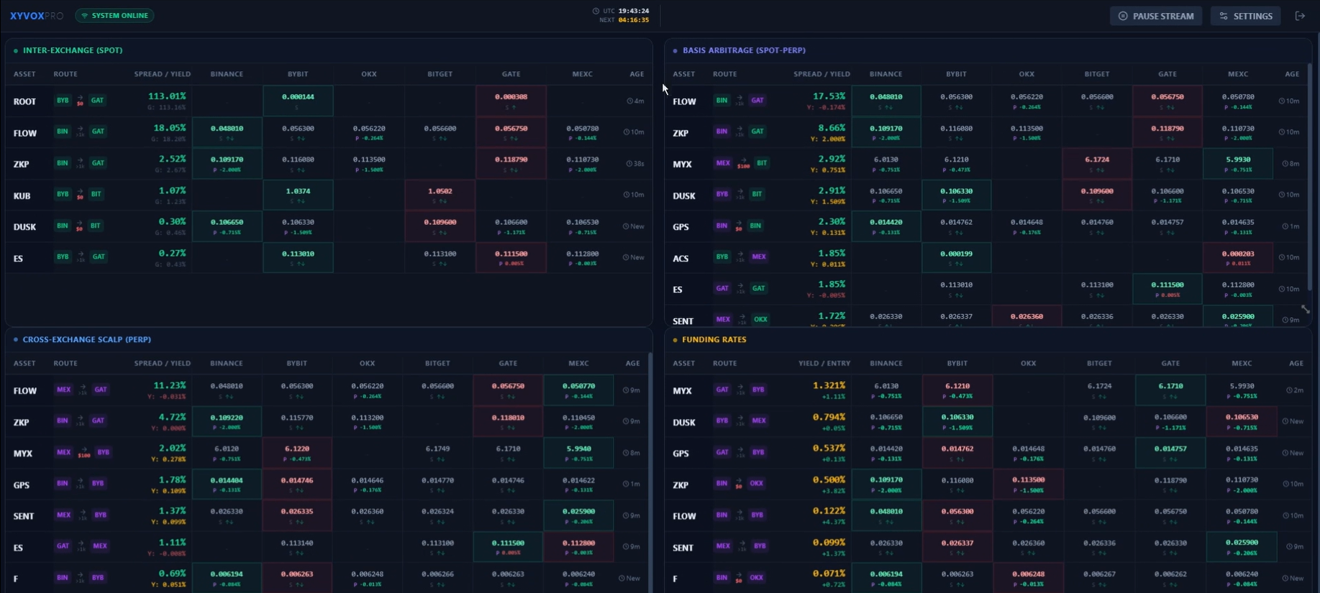Screen dimensions: 1320x593
Task: Click the clock icon beside UTC time
Action: tap(596, 11)
